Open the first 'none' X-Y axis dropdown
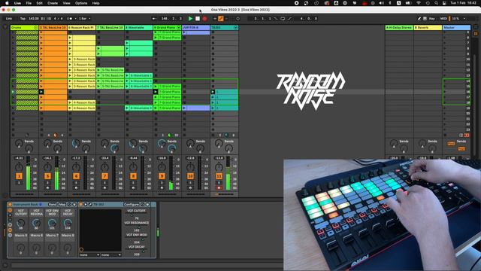The height and width of the screenshot is (271, 481). tap(89, 254)
